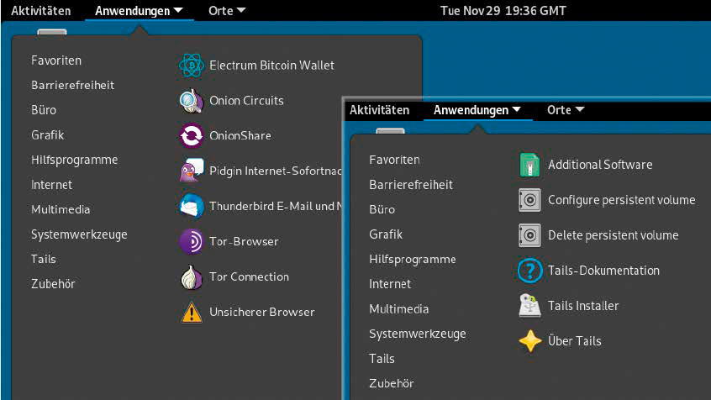Viewport: 711px width, 400px height.
Task: Click the Pidgin Internet-Sofortnachrichten label
Action: click(275, 171)
